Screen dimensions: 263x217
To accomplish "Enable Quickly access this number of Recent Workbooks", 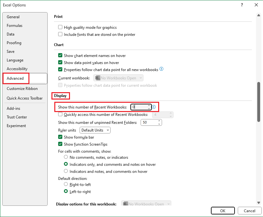I will pos(60,114).
